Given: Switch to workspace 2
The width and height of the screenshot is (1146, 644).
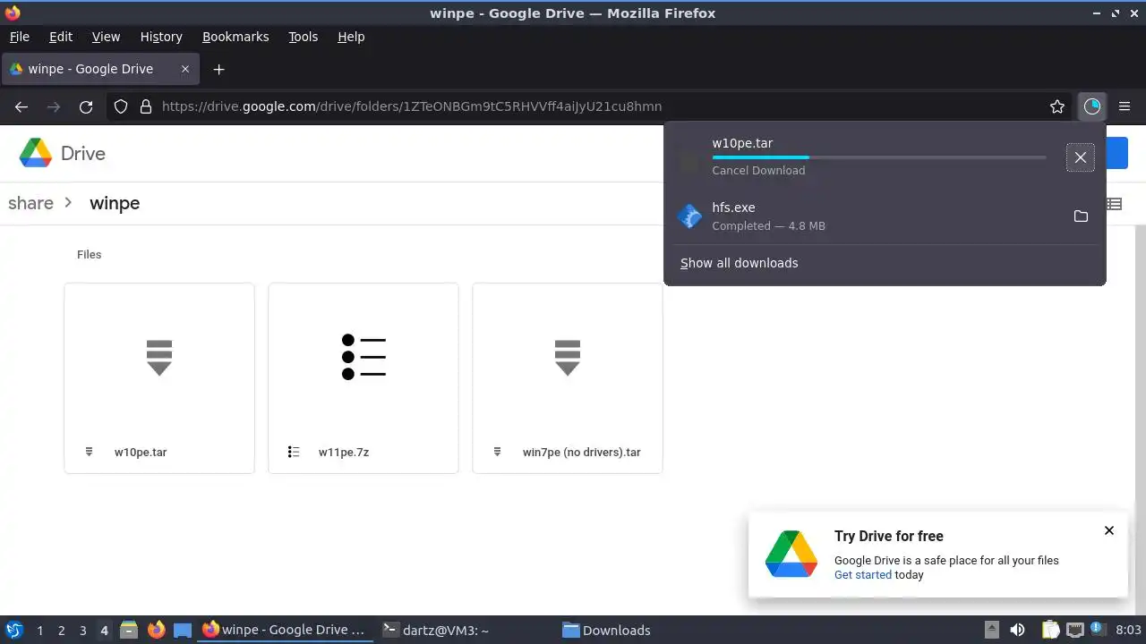Looking at the screenshot, I should (x=62, y=631).
